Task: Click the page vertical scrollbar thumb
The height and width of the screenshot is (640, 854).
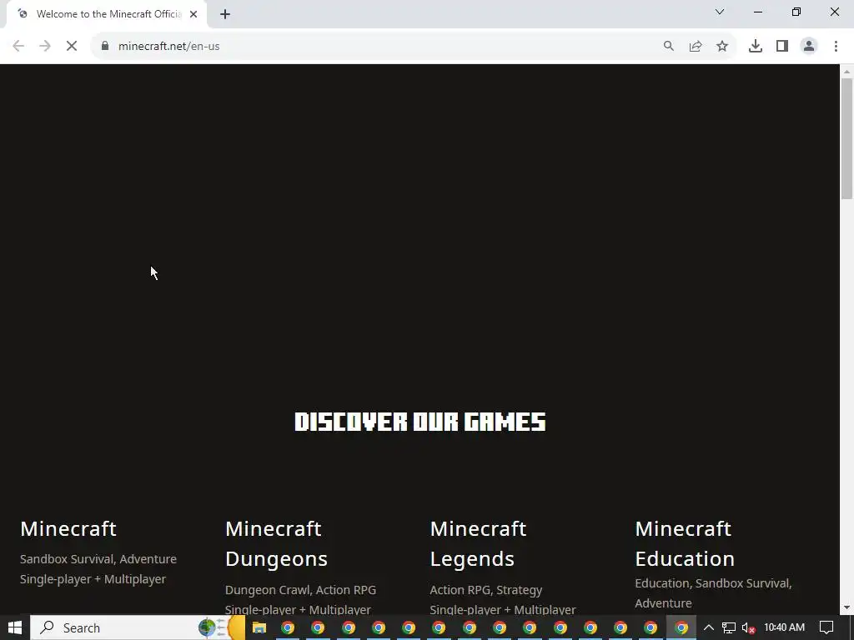Action: pyautogui.click(x=846, y=139)
